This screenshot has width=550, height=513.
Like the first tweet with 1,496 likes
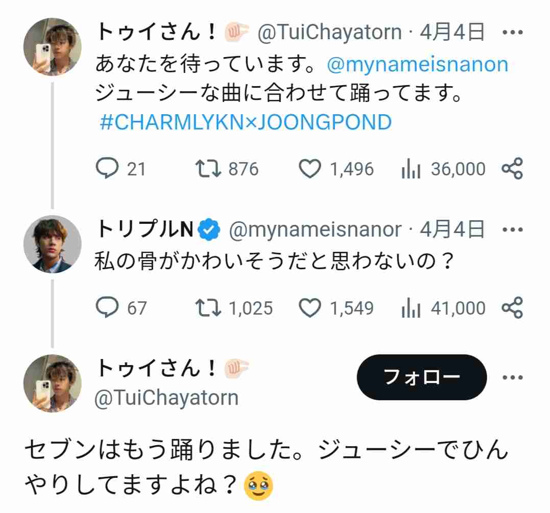309,168
